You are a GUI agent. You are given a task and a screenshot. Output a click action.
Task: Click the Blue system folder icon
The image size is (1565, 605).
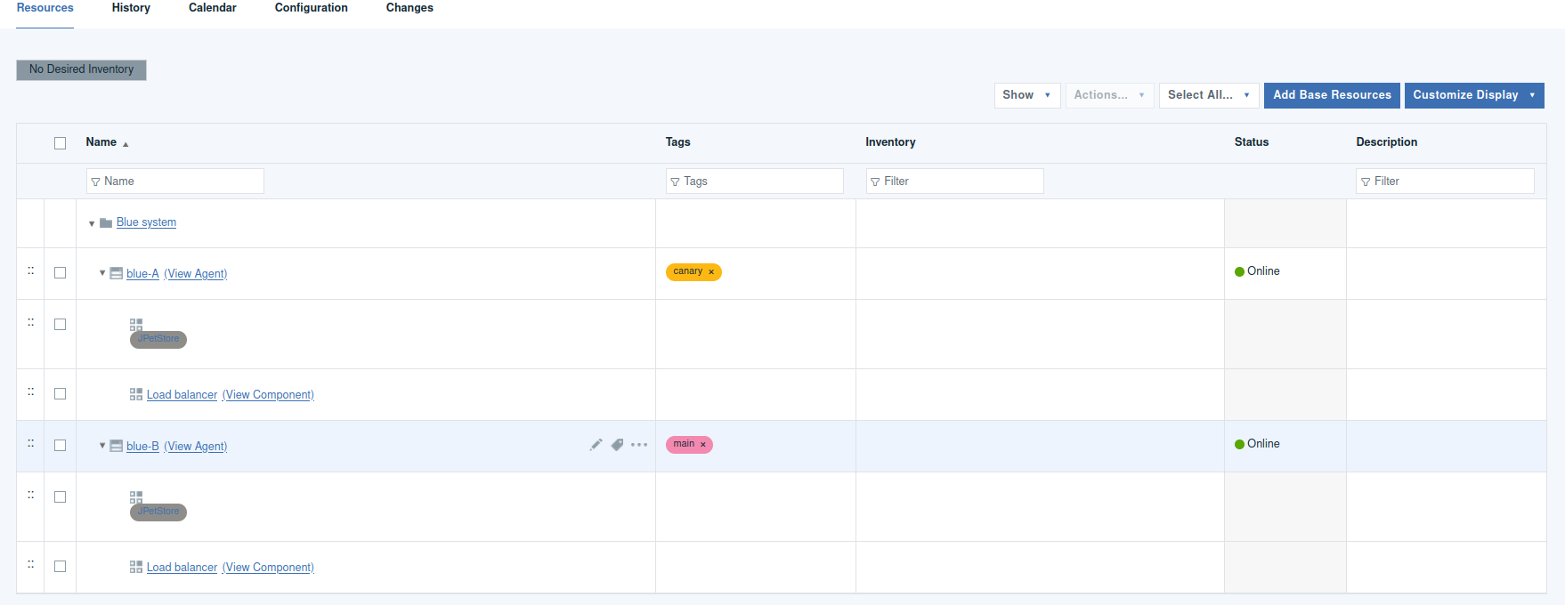tap(106, 222)
